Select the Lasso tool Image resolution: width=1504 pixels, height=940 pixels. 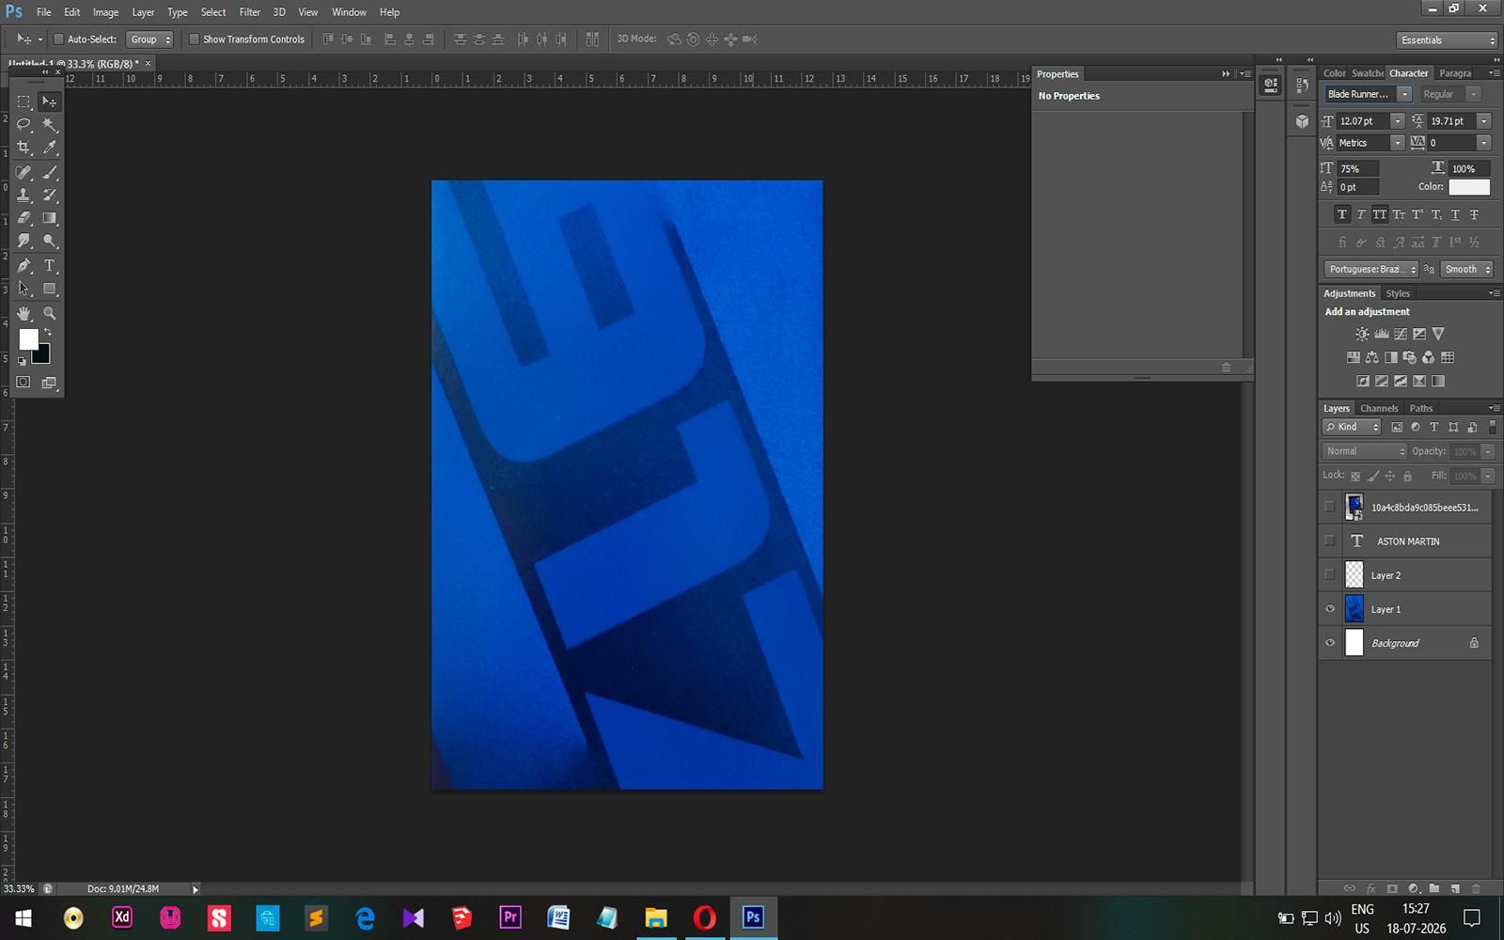click(x=23, y=124)
